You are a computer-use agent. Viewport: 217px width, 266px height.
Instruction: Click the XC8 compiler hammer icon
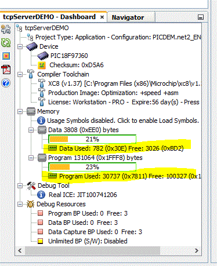(41, 83)
